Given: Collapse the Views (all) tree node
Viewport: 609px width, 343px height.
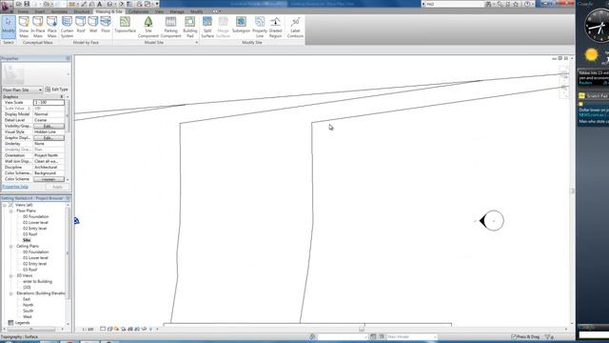Looking at the screenshot, I should pyautogui.click(x=5, y=205).
